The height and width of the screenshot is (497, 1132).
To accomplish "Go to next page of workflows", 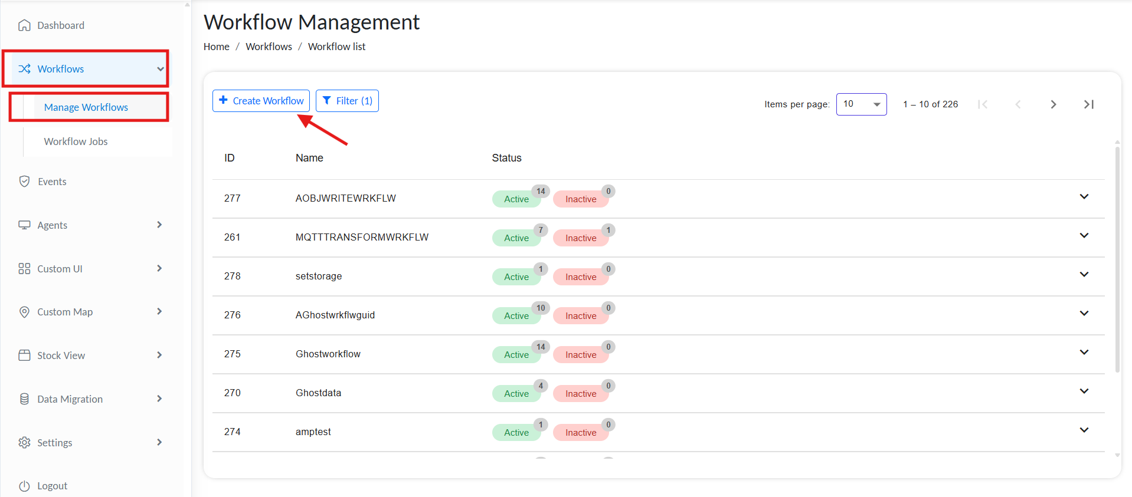I will pyautogui.click(x=1054, y=104).
